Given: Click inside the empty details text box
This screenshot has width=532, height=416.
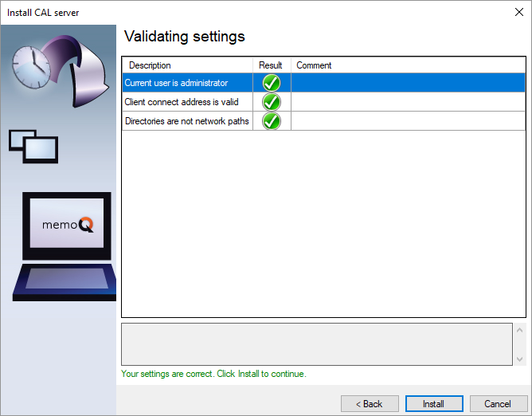Looking at the screenshot, I should [317, 344].
